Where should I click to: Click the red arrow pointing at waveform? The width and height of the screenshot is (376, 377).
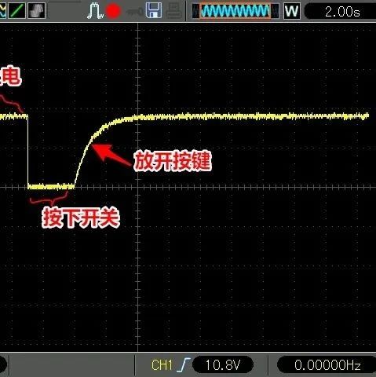pos(111,155)
